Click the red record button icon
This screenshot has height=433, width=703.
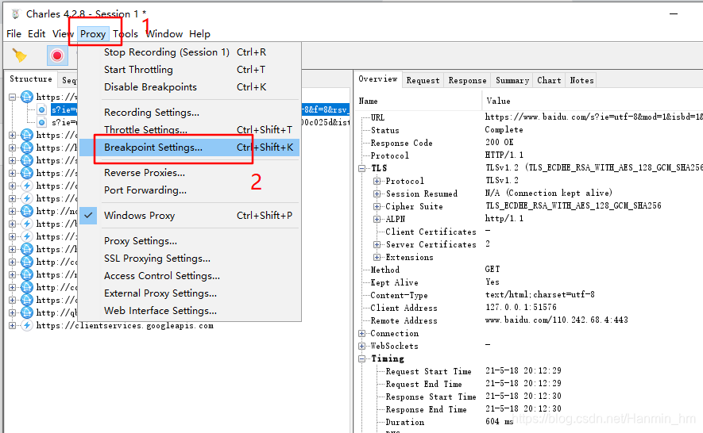click(x=57, y=56)
